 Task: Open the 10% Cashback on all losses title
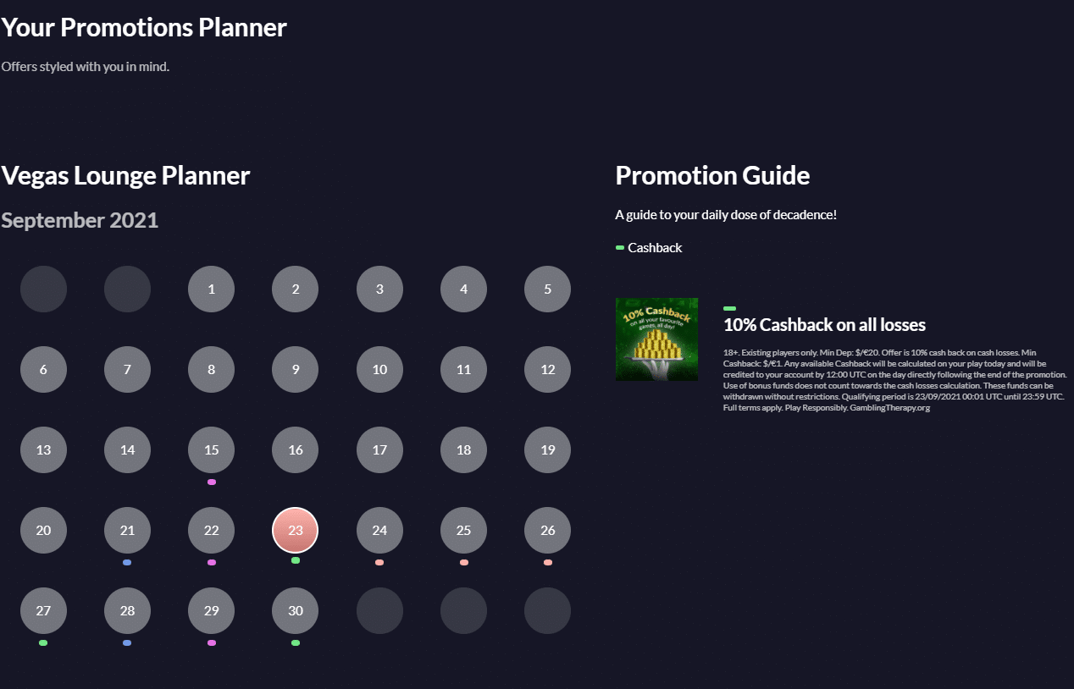824,325
